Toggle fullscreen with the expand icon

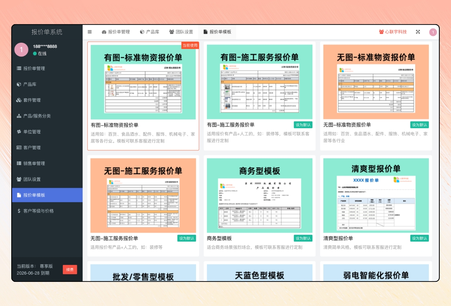418,32
